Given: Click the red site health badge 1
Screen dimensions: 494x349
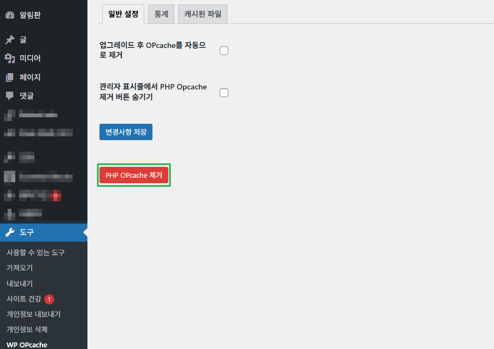Looking at the screenshot, I should click(x=49, y=299).
